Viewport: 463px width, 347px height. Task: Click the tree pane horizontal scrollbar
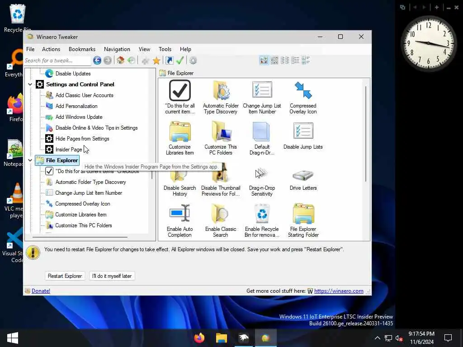[x=80, y=237]
